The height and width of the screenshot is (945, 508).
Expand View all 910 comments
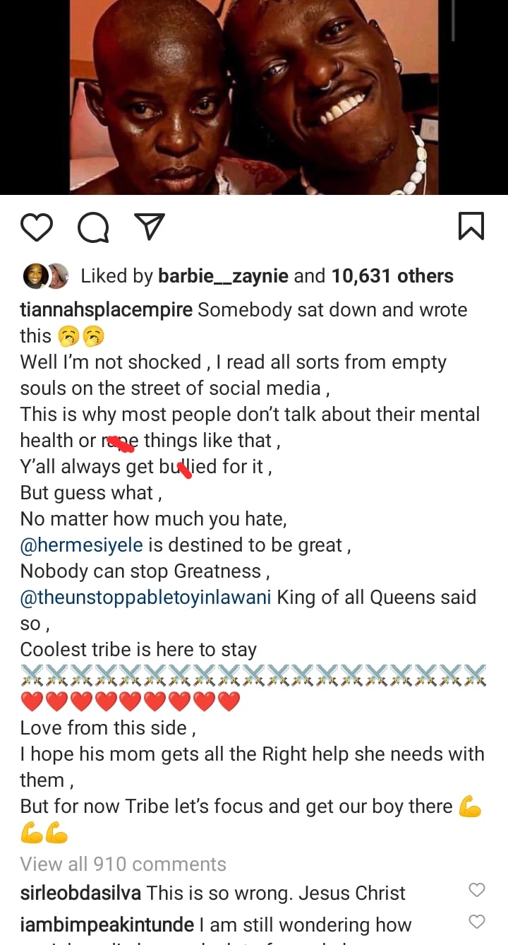(123, 864)
